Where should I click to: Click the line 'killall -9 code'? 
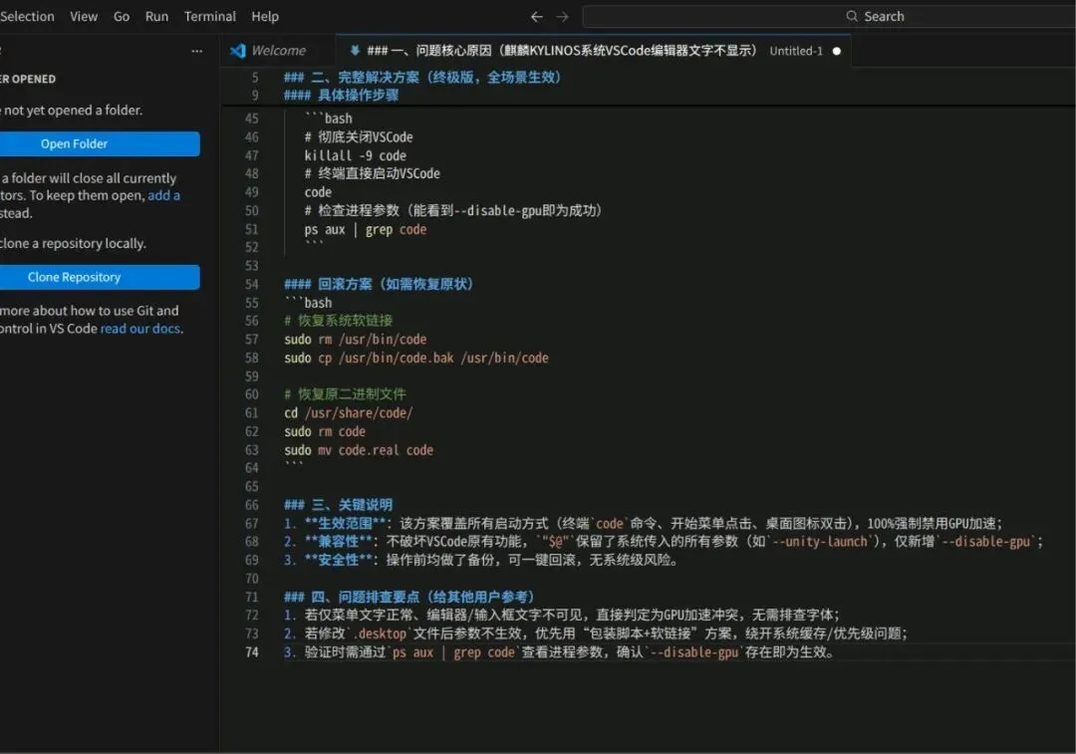click(x=356, y=155)
